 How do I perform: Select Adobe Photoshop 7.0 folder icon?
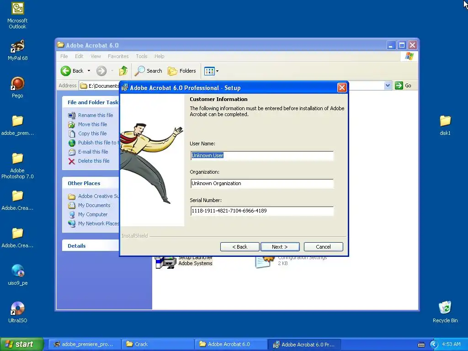(17, 165)
